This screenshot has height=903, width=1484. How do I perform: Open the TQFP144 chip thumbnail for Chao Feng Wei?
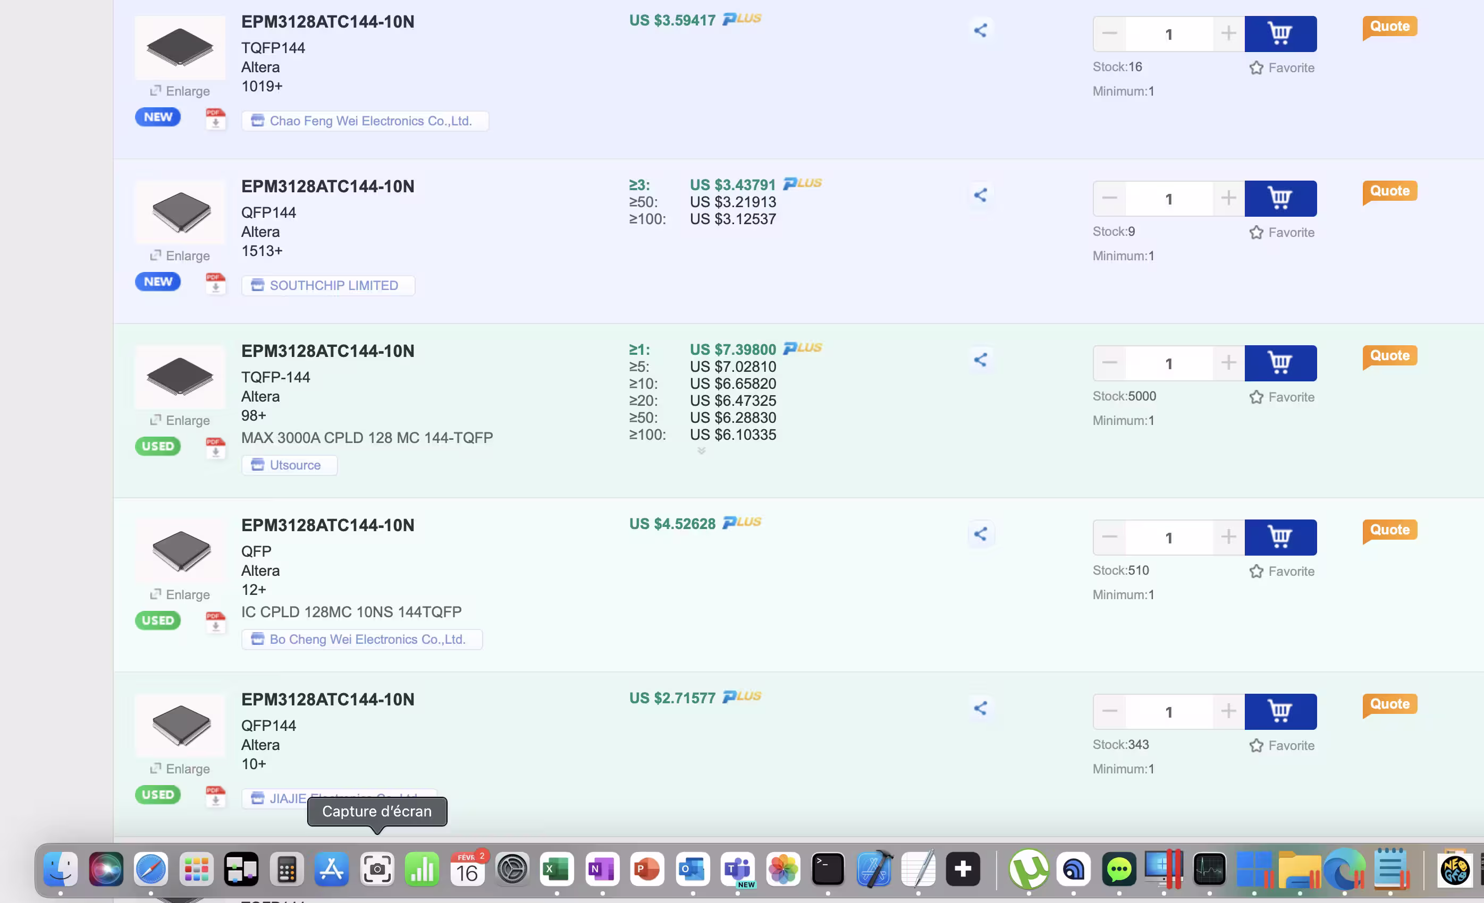[x=180, y=48]
